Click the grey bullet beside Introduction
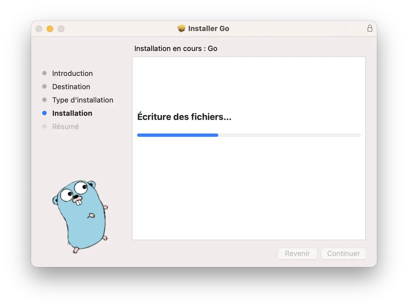The height and width of the screenshot is (308, 408). (x=44, y=73)
